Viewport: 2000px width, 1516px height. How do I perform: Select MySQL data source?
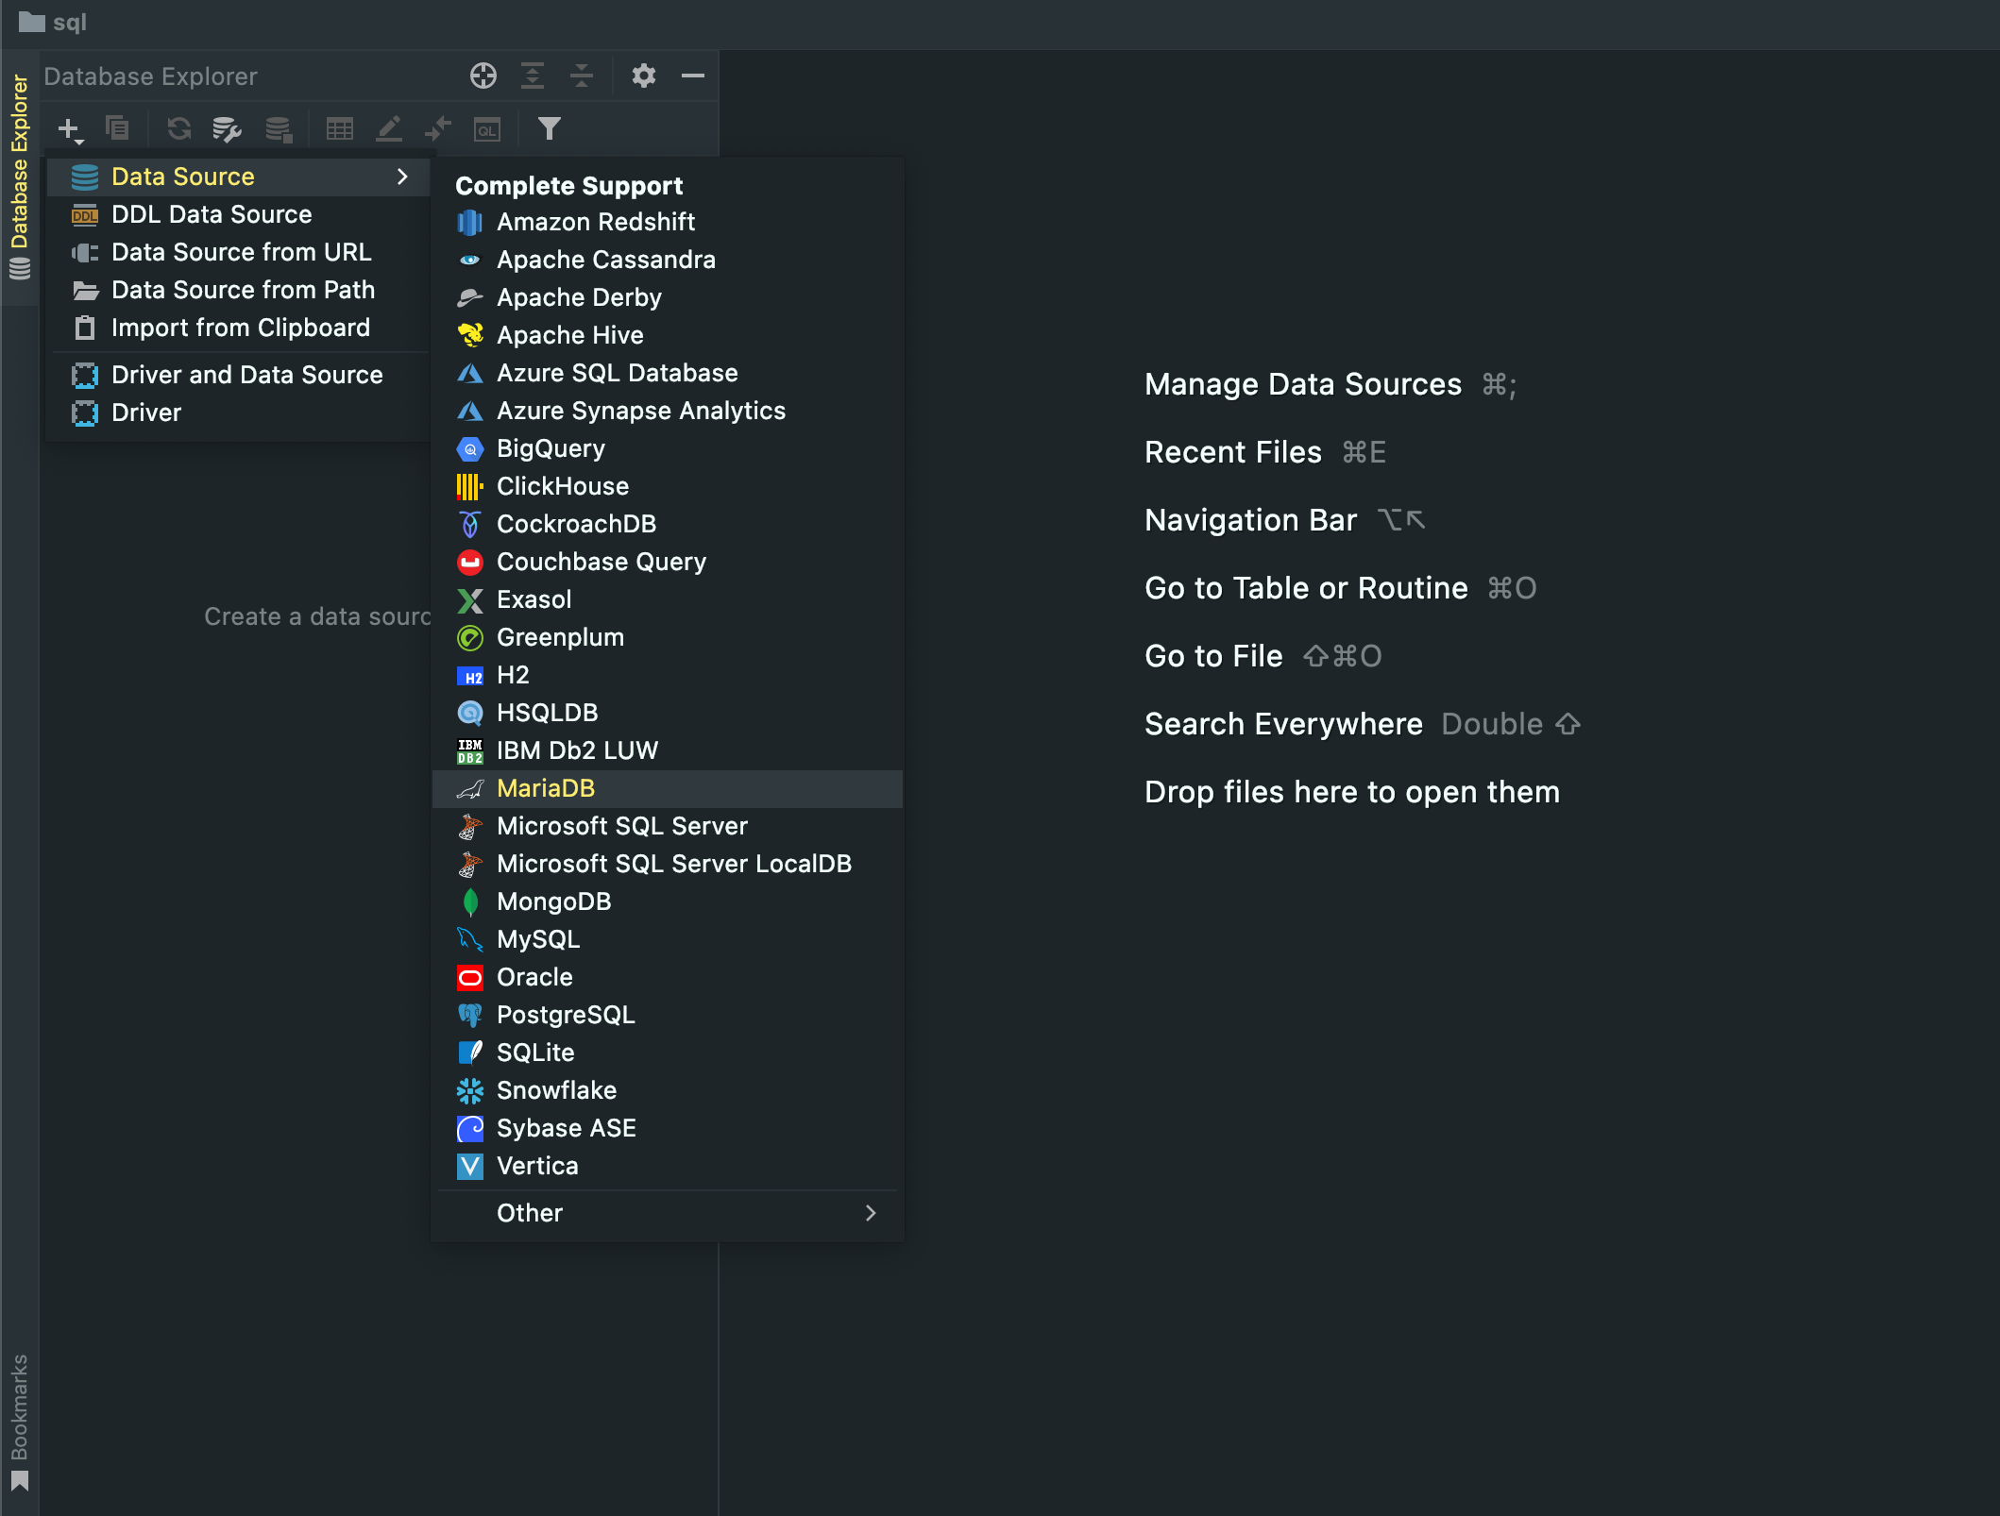click(667, 939)
